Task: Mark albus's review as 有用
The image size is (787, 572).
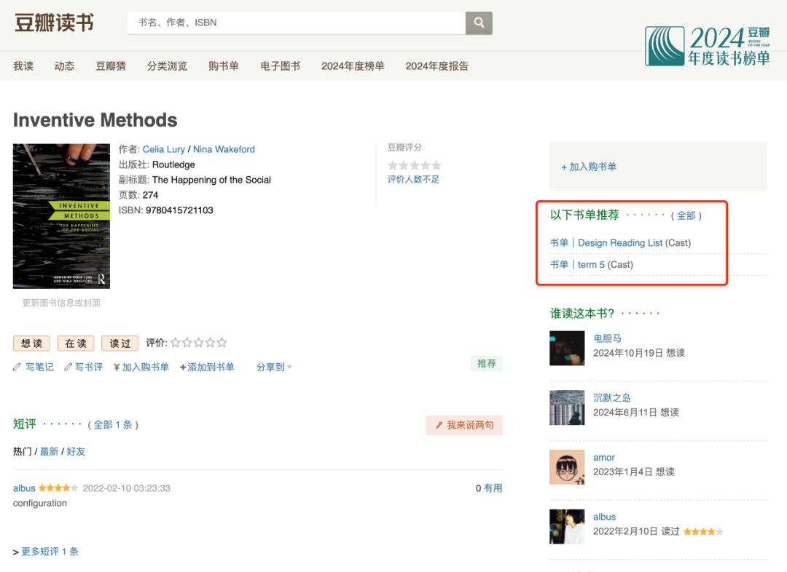Action: click(493, 488)
